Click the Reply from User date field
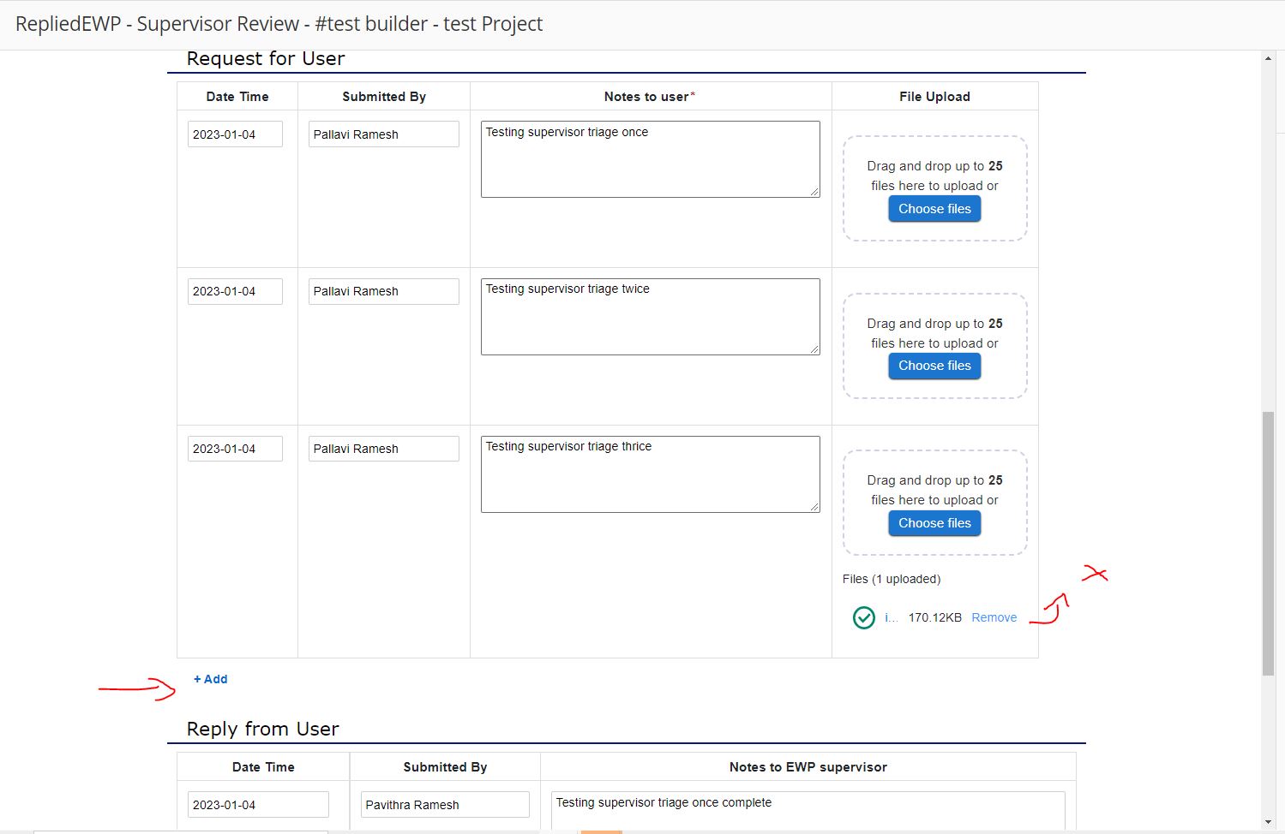Screen dimensions: 1285x834 tap(258, 805)
